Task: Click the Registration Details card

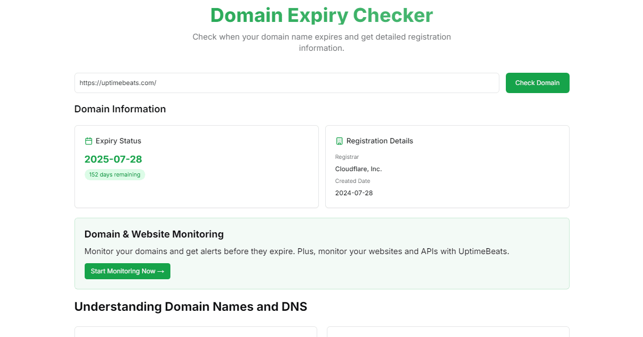Action: (447, 166)
